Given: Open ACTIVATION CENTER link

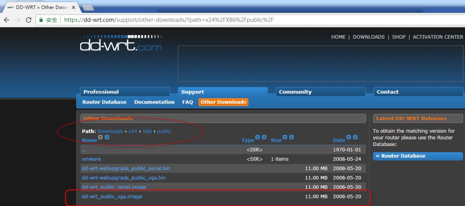Looking at the screenshot, I should pos(438,37).
